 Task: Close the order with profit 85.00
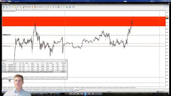(x=66, y=70)
